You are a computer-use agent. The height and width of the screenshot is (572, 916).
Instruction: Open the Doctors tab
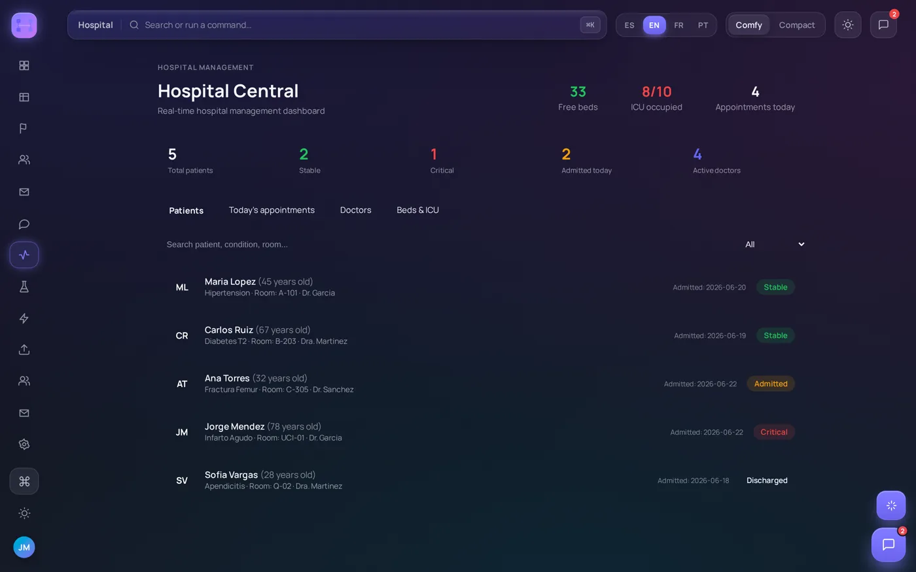pyautogui.click(x=356, y=210)
